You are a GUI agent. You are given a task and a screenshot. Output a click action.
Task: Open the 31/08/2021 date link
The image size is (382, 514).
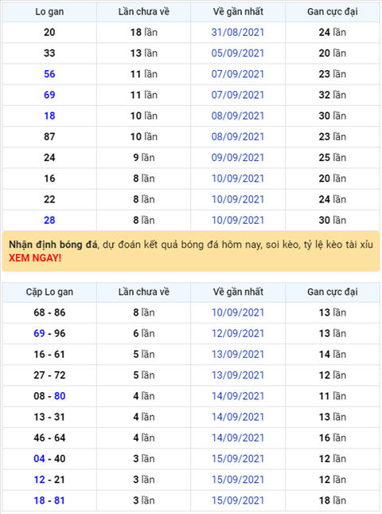pyautogui.click(x=238, y=32)
